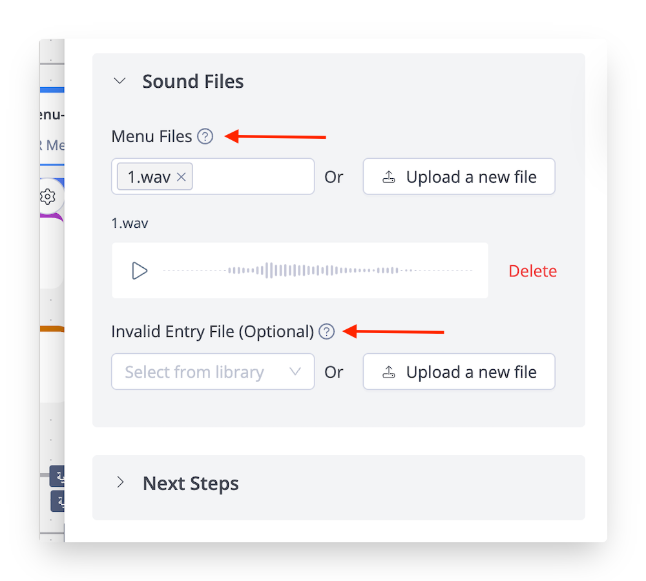This screenshot has height=581, width=646.
Task: Open the settings gear on the left node
Action: coord(48,196)
